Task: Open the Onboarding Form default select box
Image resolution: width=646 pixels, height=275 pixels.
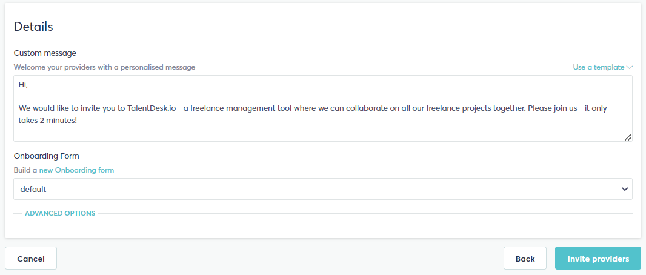Action: [x=323, y=189]
